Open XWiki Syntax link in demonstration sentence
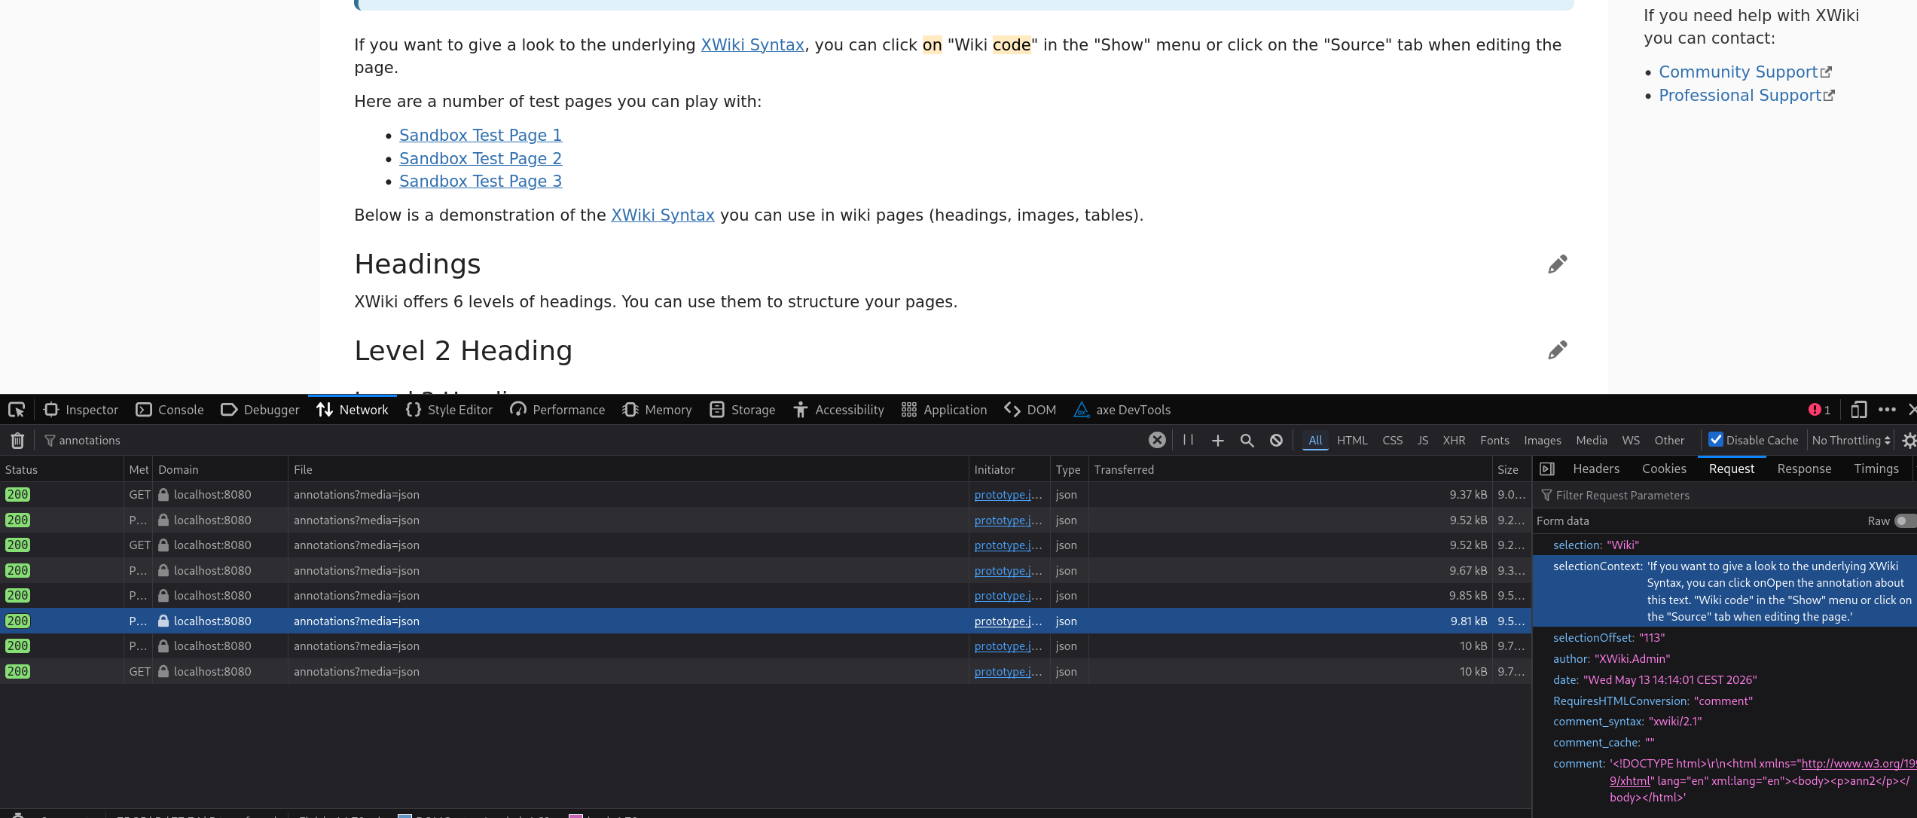The width and height of the screenshot is (1917, 818). [x=663, y=215]
